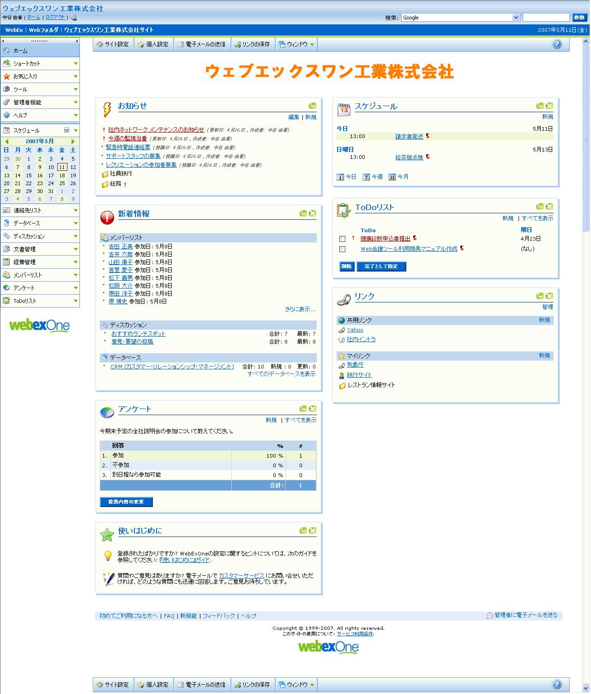Collapse the スケジュール sidebar calendar

(66, 130)
